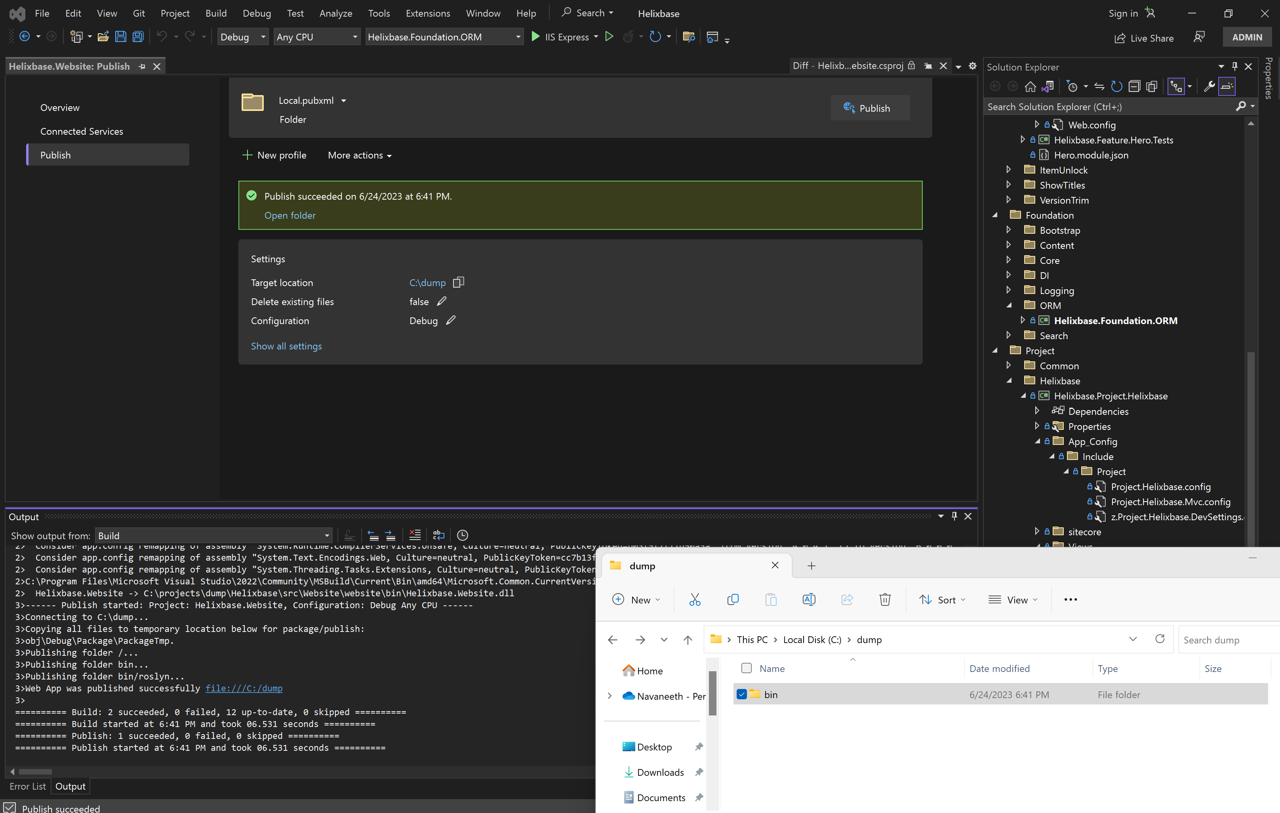Expand the ItemUnlock folder node
1280x813 pixels.
1008,170
